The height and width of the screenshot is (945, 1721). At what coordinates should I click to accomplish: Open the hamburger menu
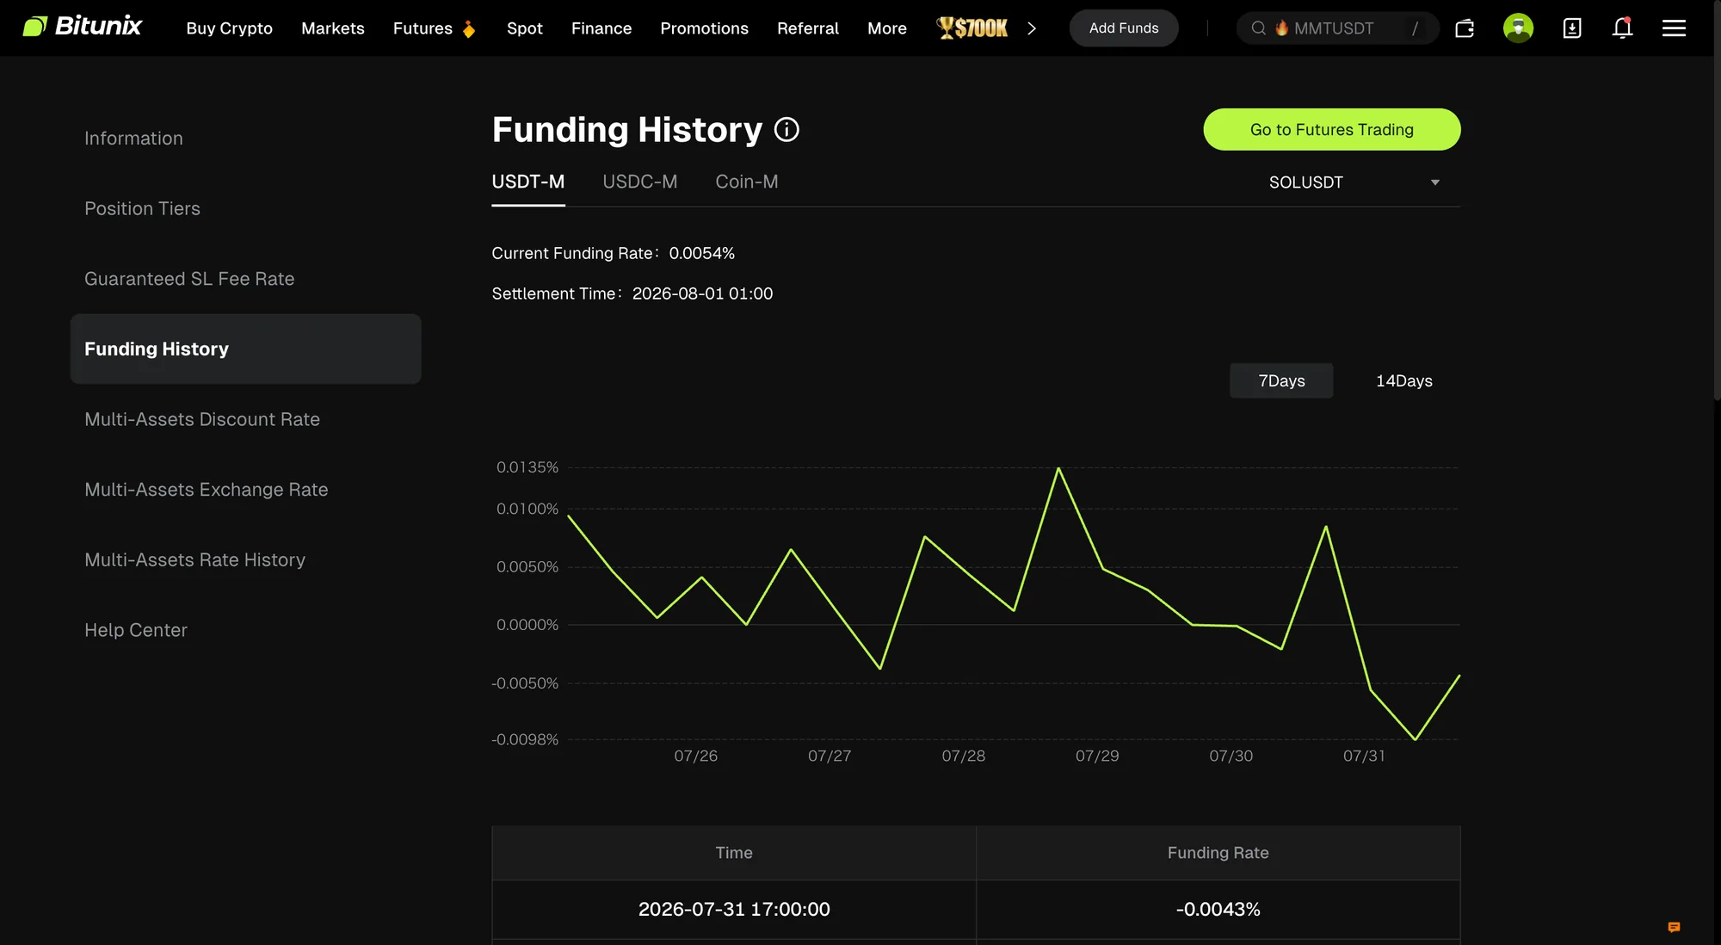pyautogui.click(x=1674, y=28)
